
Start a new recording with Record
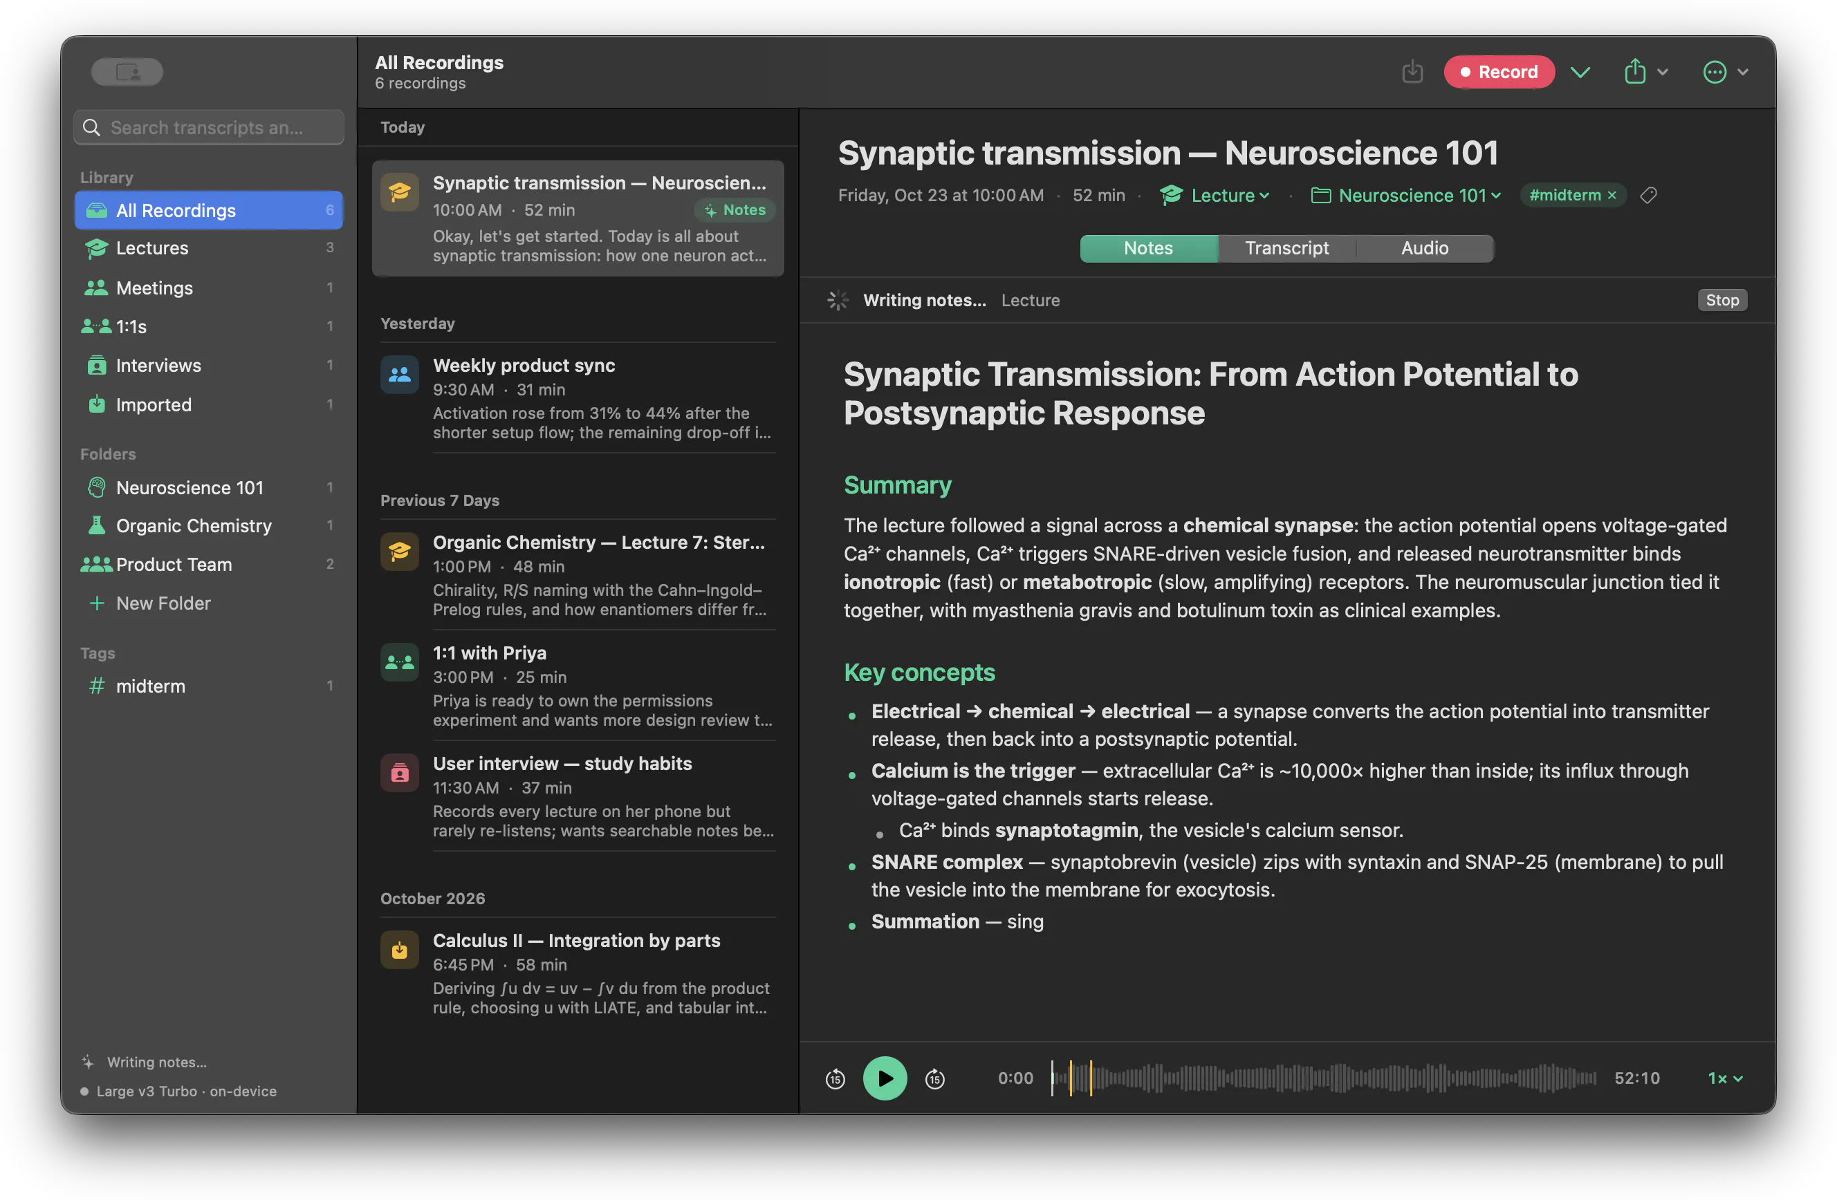[x=1498, y=72]
